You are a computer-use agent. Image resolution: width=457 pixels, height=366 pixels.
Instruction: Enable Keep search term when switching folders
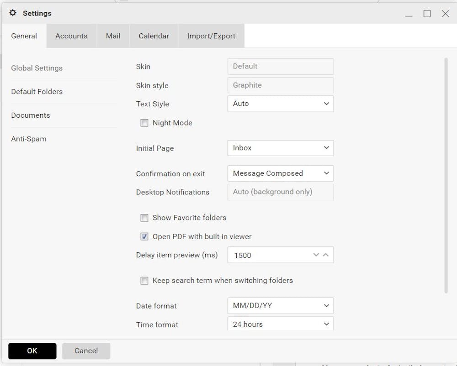[144, 281]
